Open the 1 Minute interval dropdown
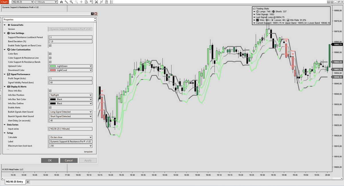 coord(46,2)
